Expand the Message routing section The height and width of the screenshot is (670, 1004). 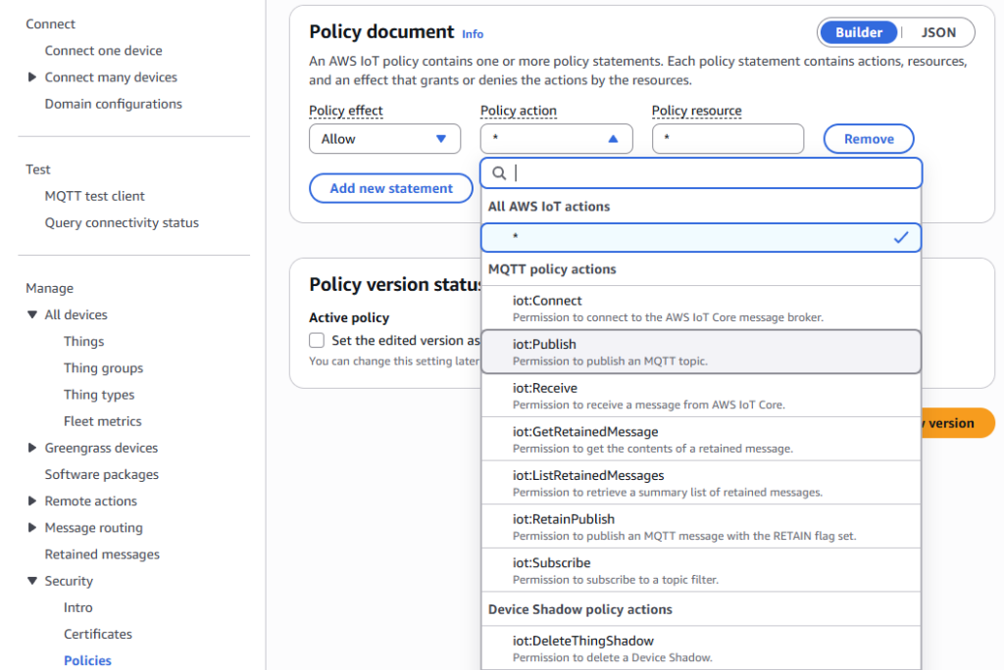(x=30, y=527)
